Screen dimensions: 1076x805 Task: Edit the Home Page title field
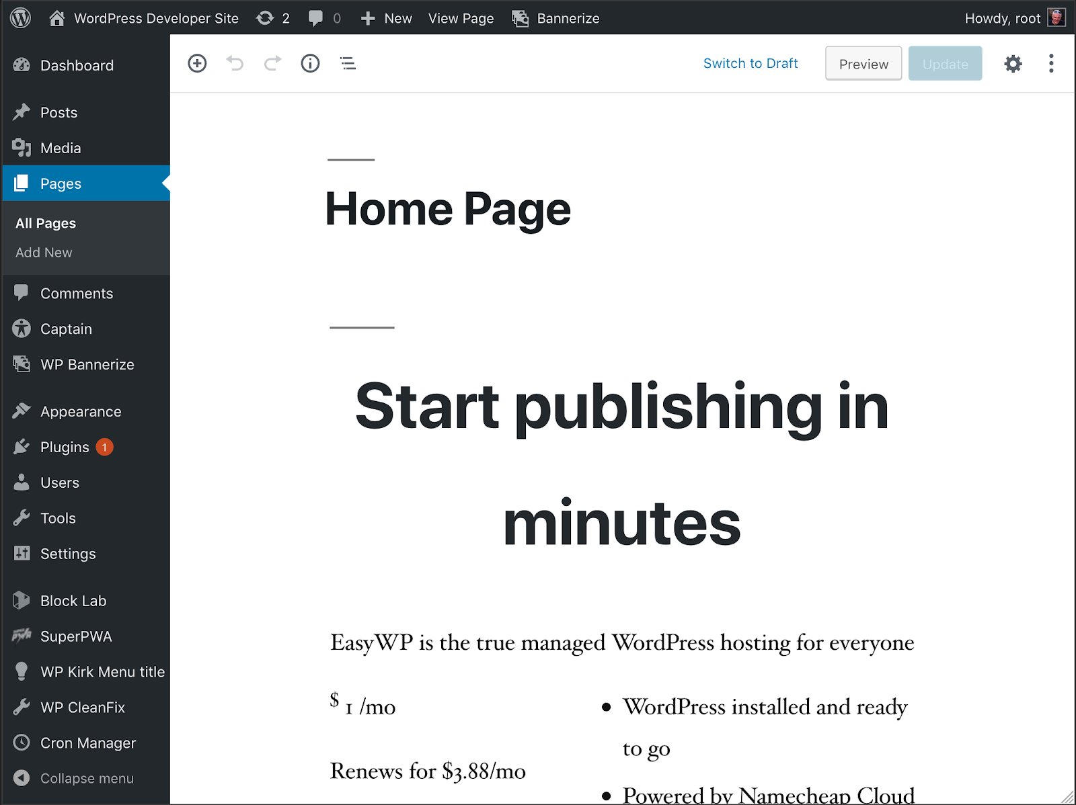(448, 209)
